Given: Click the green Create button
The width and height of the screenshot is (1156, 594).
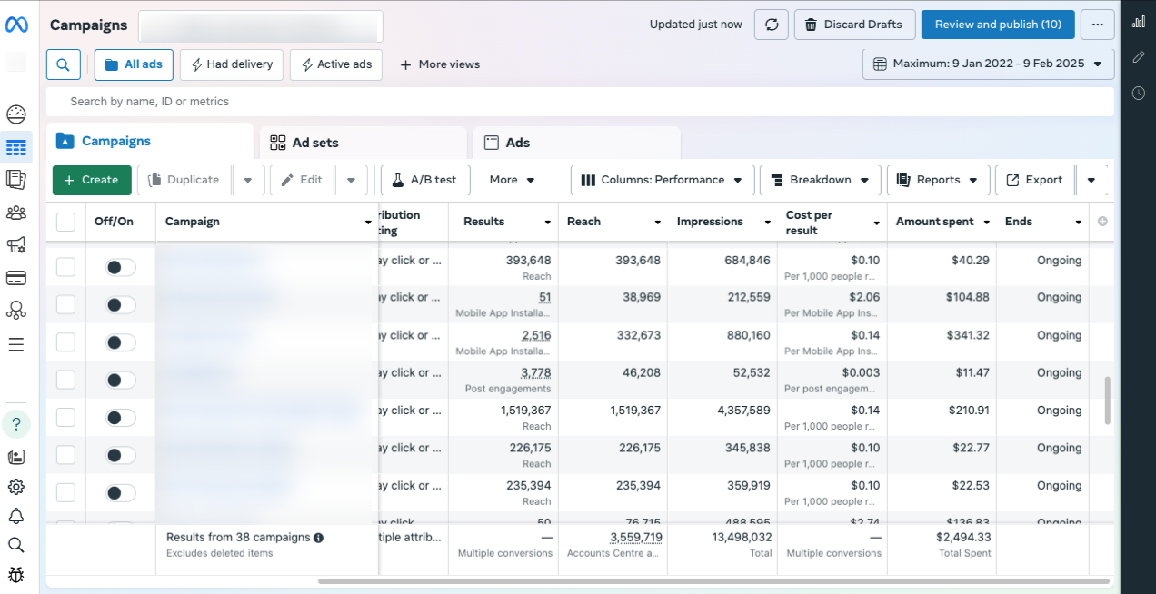Looking at the screenshot, I should point(92,180).
